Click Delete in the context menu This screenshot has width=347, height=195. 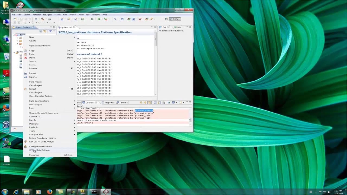tap(50, 58)
